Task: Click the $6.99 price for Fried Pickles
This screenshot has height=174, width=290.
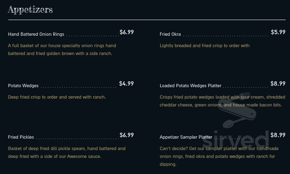Action: tap(127, 135)
